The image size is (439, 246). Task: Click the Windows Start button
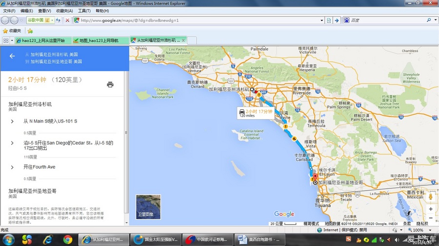click(x=8, y=240)
